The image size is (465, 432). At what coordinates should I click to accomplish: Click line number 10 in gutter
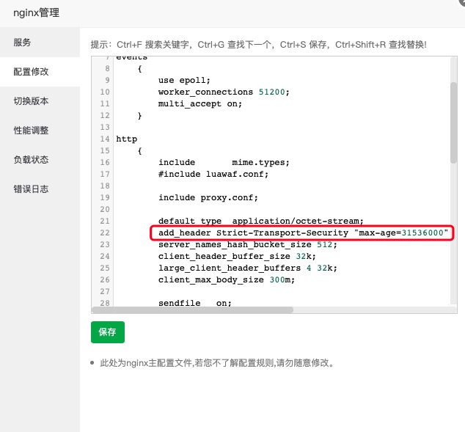click(105, 92)
